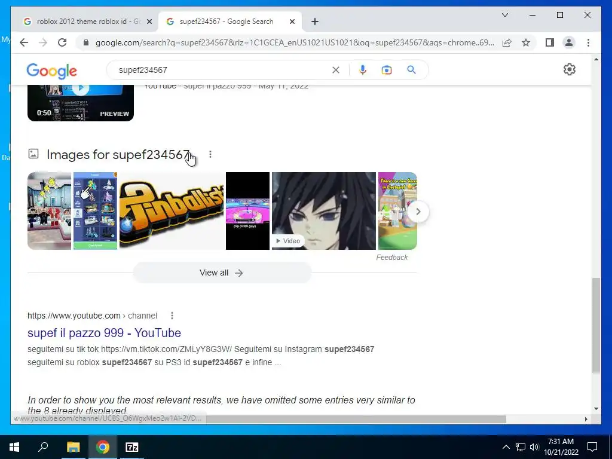Open Google quick settings gear
Viewport: 612px width, 459px height.
point(570,69)
